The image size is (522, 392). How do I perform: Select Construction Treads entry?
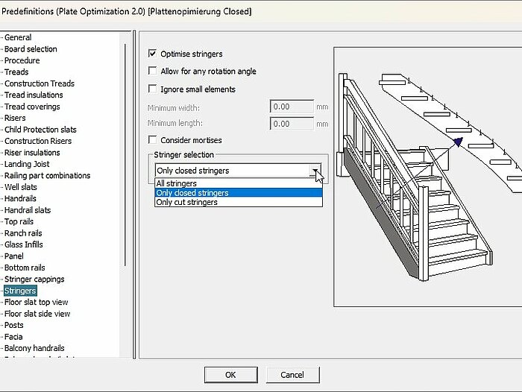point(40,83)
